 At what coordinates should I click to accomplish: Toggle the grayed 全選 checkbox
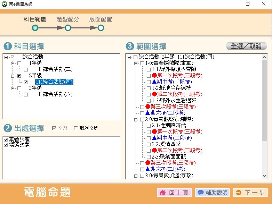(x=54, y=128)
